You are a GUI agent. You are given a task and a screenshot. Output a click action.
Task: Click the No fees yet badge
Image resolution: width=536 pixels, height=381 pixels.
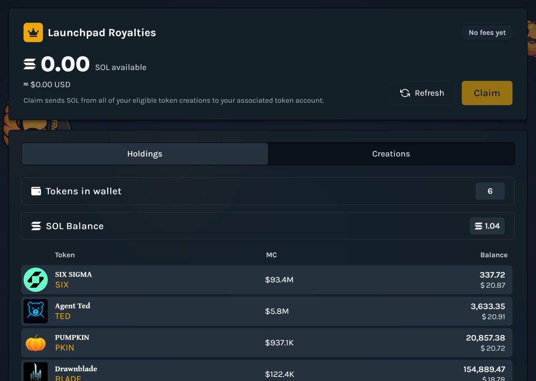pyautogui.click(x=487, y=33)
